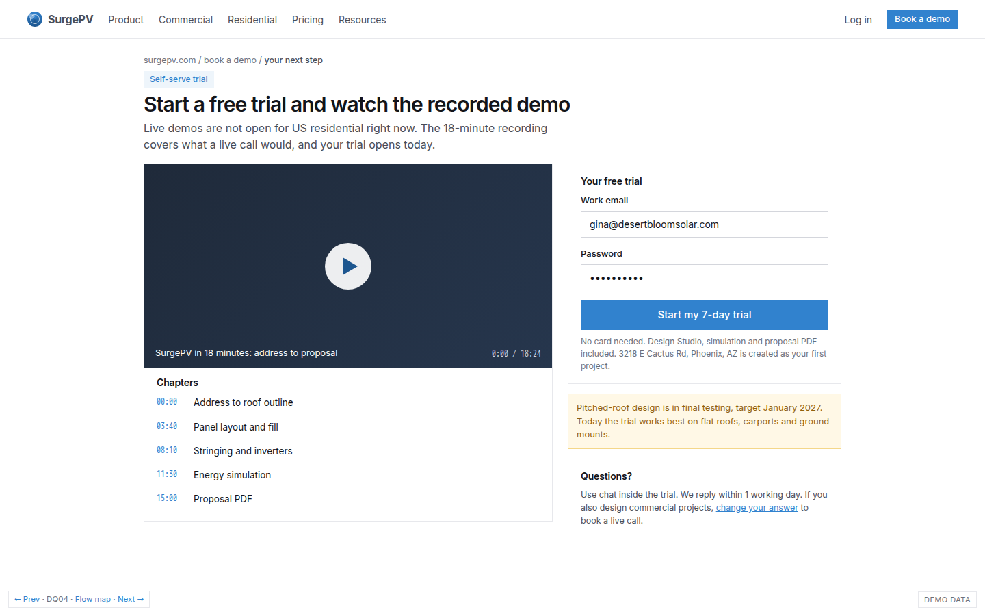This screenshot has height=616, width=985.
Task: Open the book a demo breadcrumb
Action: tap(230, 60)
